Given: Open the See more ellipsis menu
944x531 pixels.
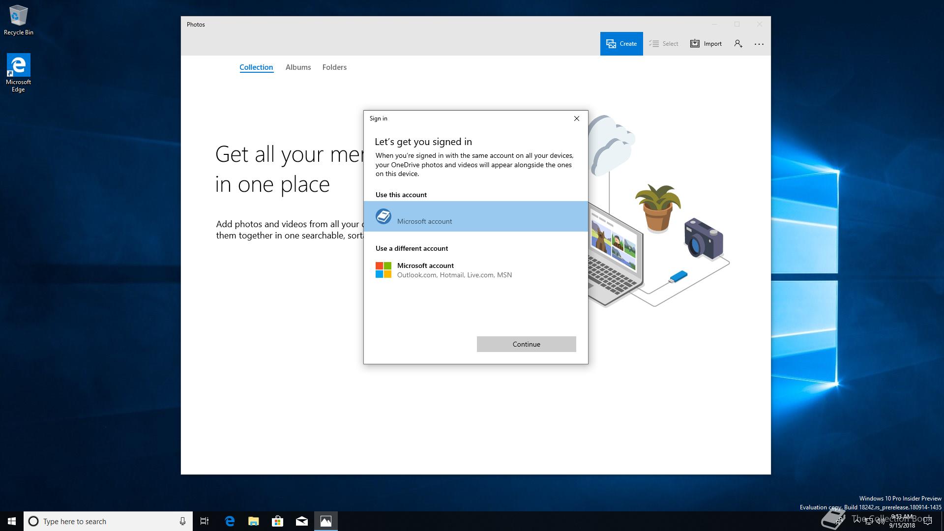Looking at the screenshot, I should point(759,44).
